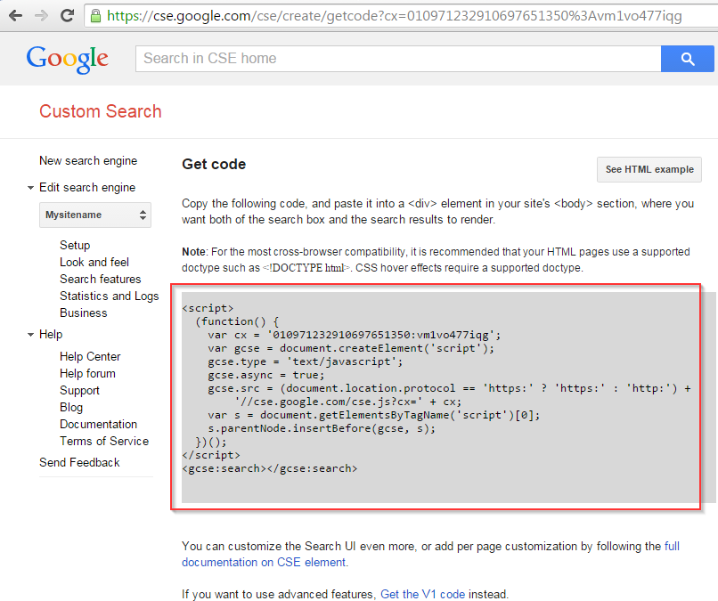Click the See HTML example button

tap(649, 169)
